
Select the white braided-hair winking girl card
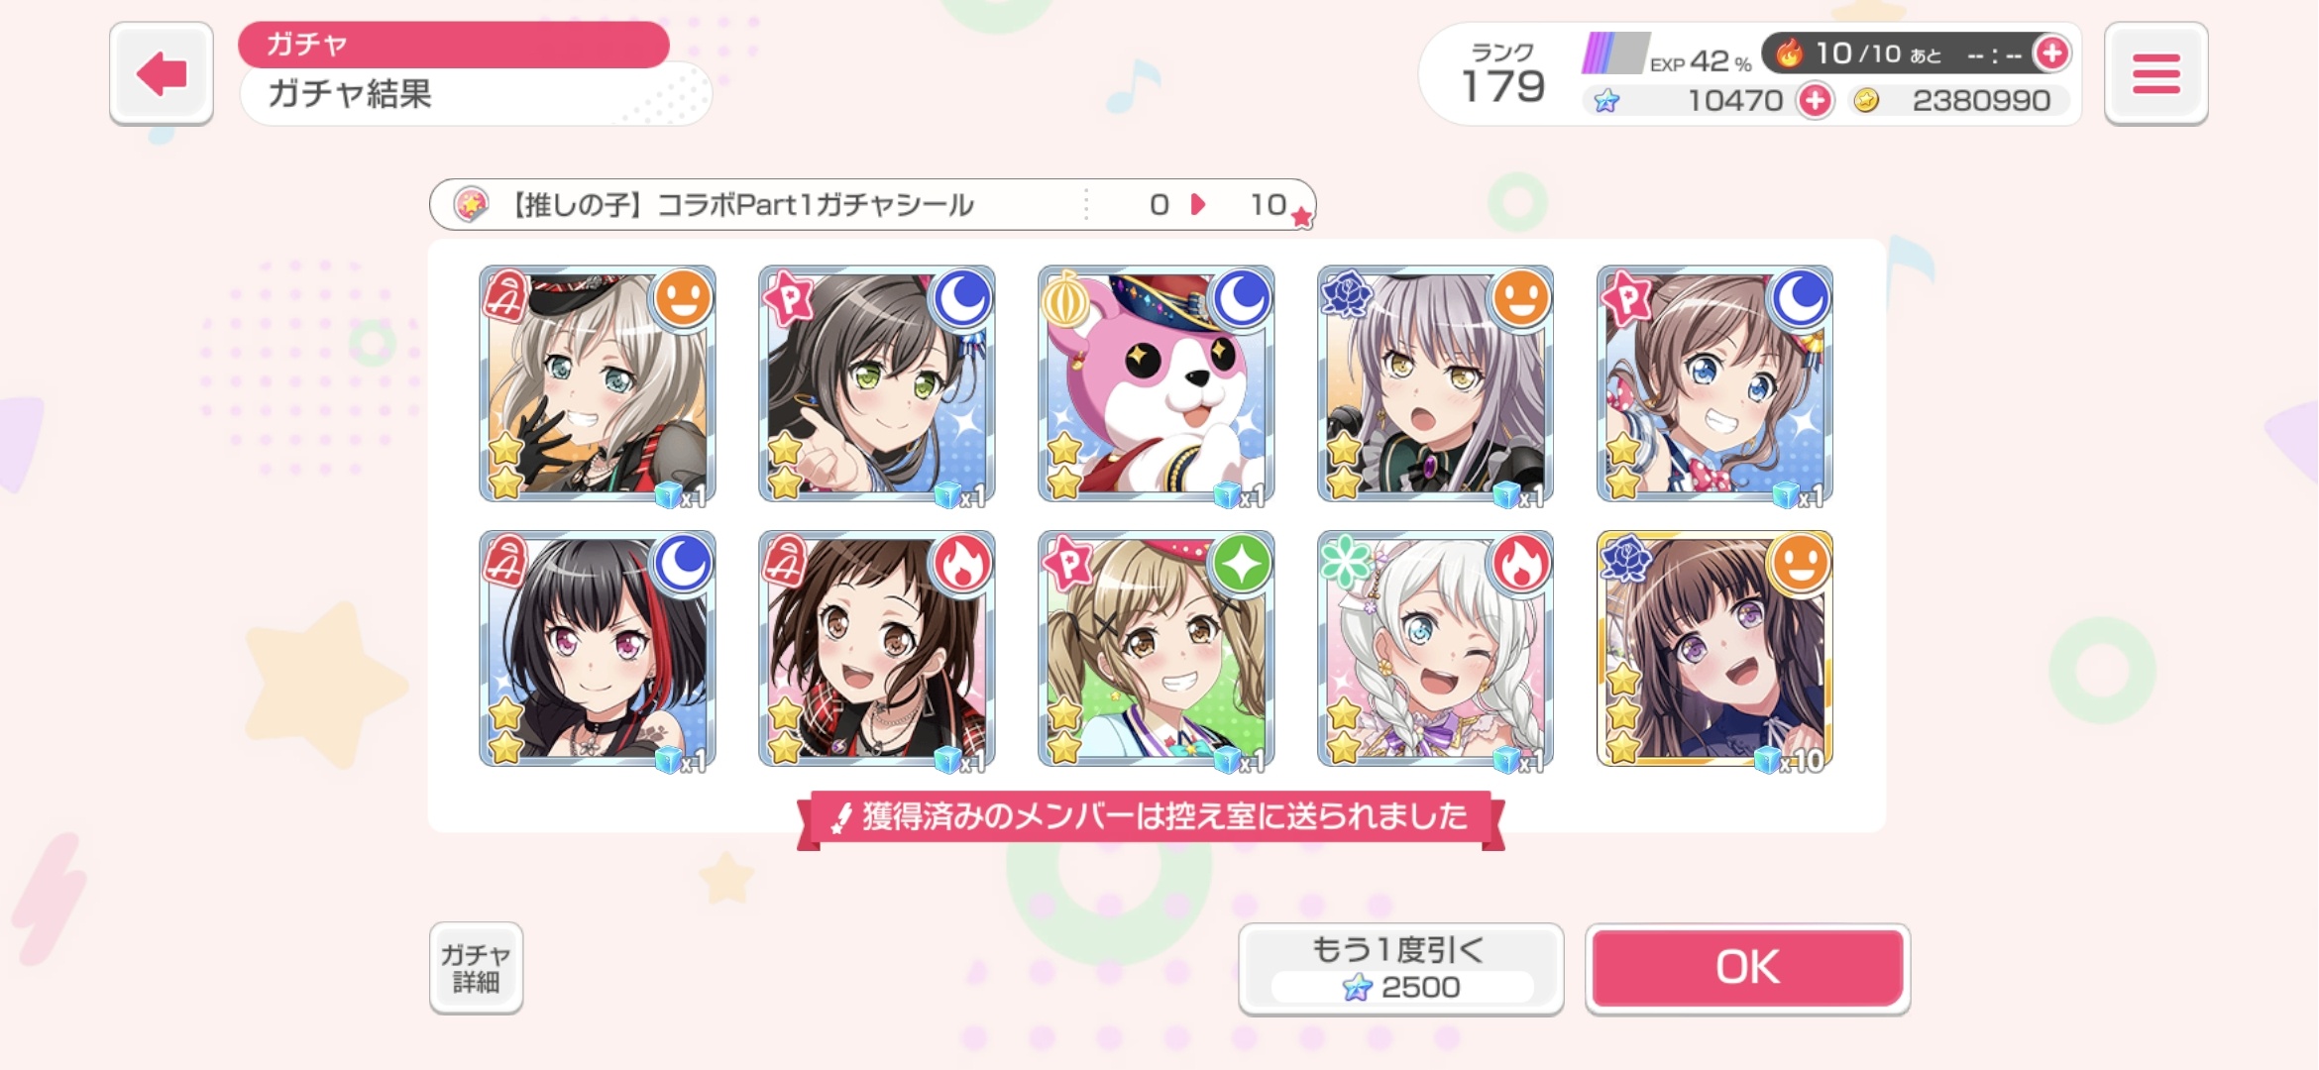[x=1435, y=650]
